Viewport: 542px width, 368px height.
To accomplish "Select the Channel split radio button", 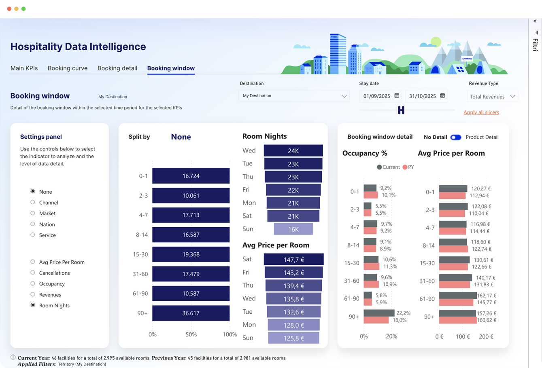I will (33, 202).
